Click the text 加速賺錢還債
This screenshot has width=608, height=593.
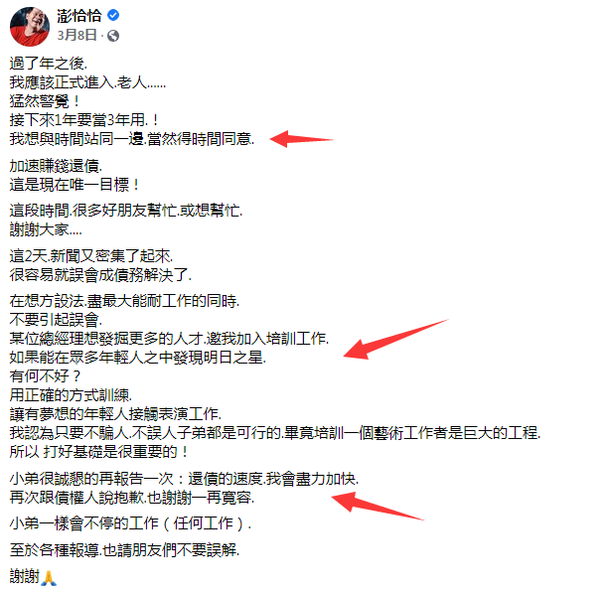[x=56, y=166]
